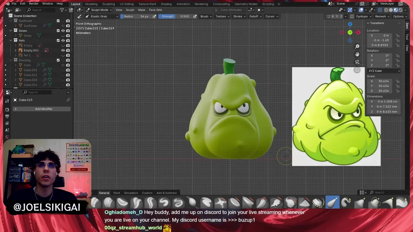Expand the Cube.001 tree item
413x232 pixels.
tap(15, 70)
